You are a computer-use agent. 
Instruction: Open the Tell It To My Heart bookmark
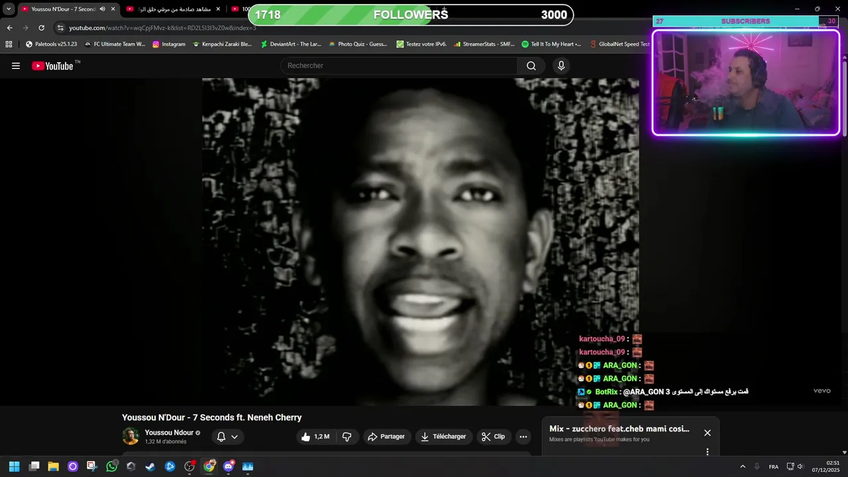click(551, 44)
